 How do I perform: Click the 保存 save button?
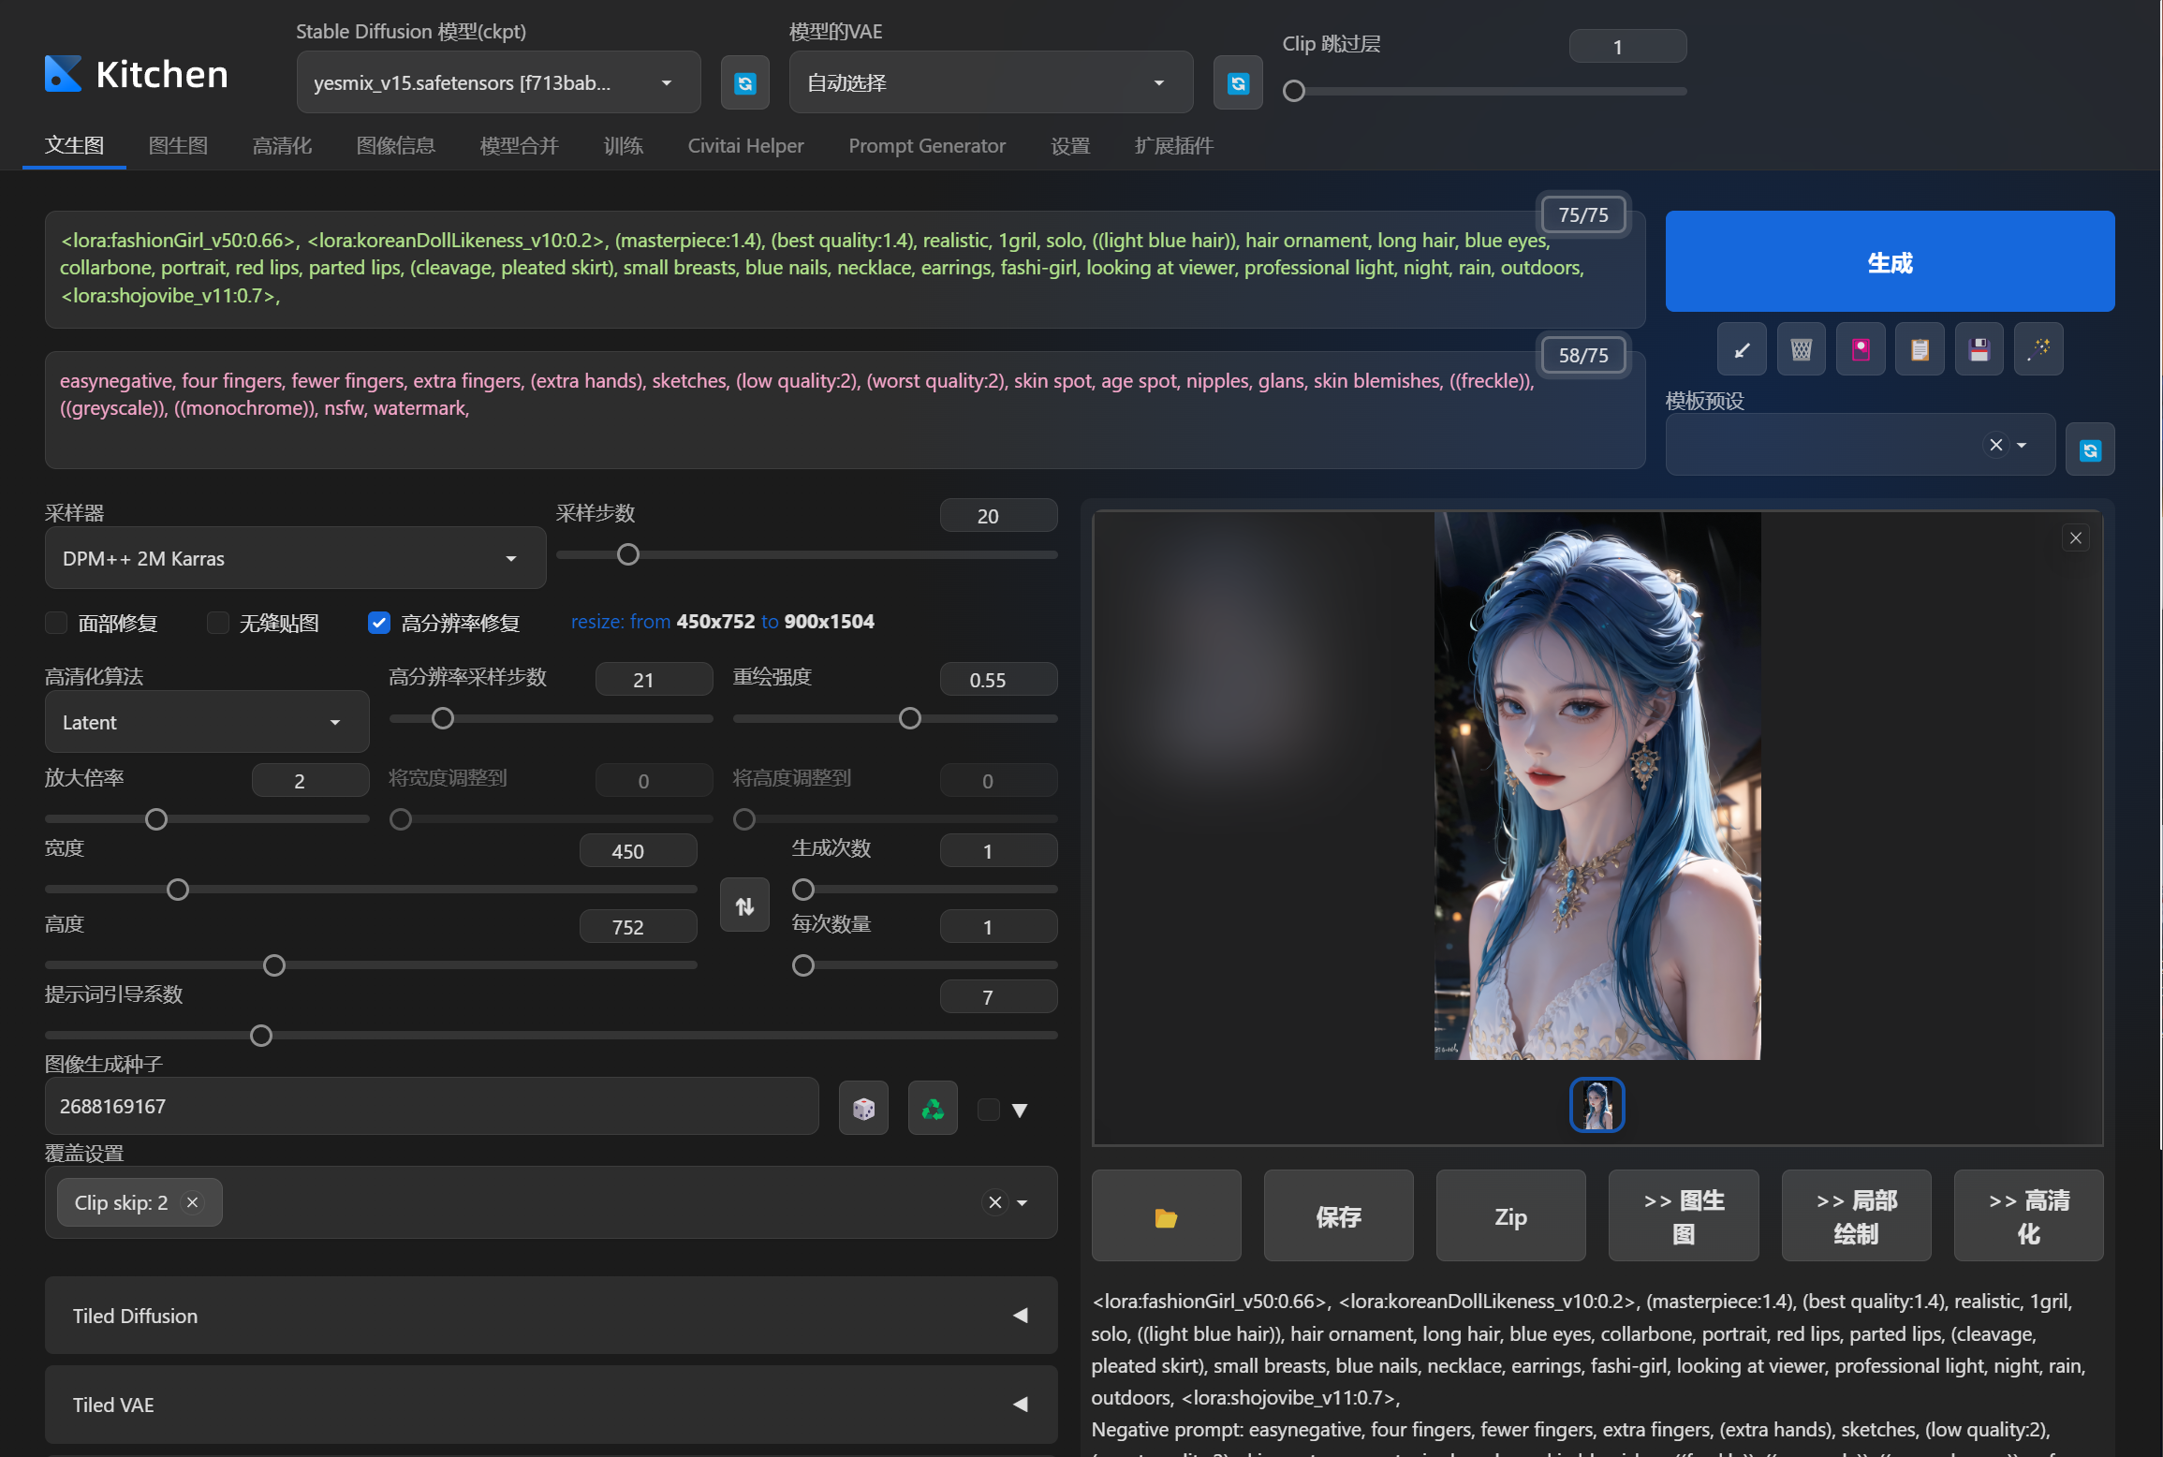pyautogui.click(x=1338, y=1216)
